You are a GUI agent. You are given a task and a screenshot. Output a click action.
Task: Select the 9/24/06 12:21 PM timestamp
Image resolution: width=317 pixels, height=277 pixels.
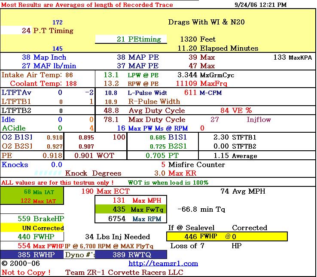(260, 5)
